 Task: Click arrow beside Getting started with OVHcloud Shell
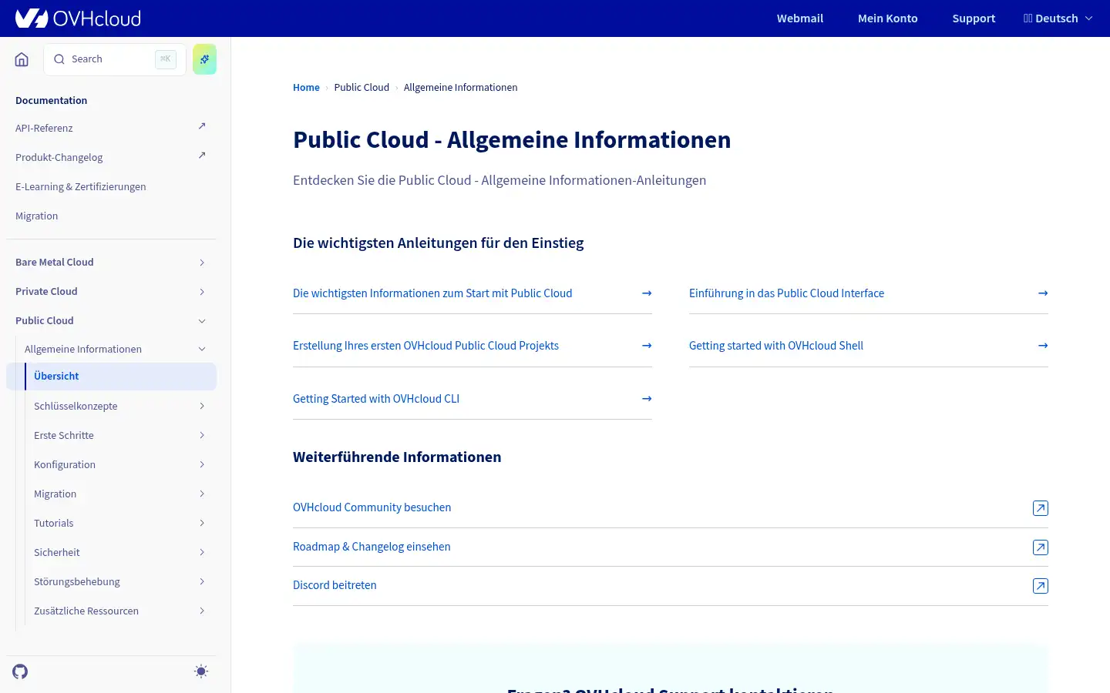pos(1043,346)
